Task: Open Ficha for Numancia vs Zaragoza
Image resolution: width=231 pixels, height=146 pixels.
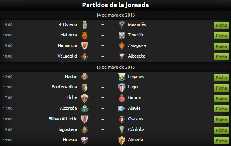Action: click(222, 47)
